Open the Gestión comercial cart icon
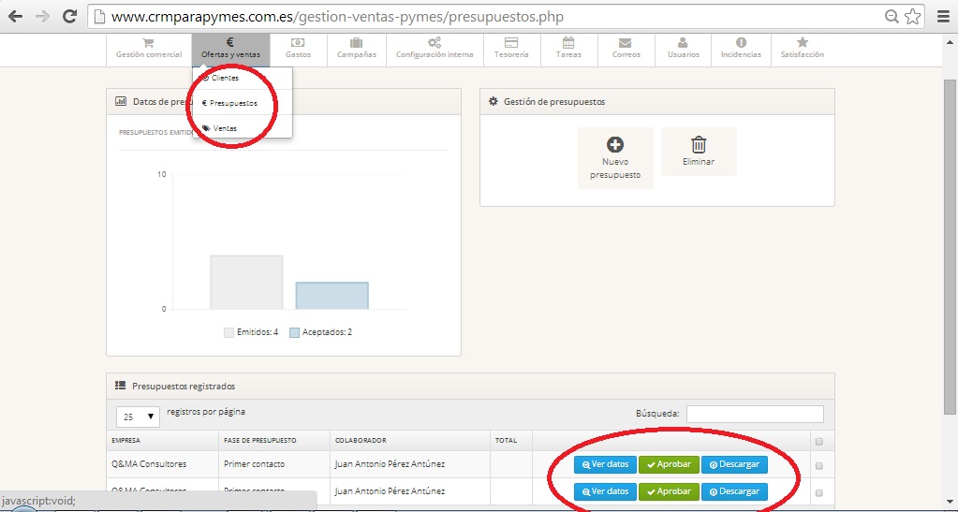958x512 pixels. tap(148, 43)
